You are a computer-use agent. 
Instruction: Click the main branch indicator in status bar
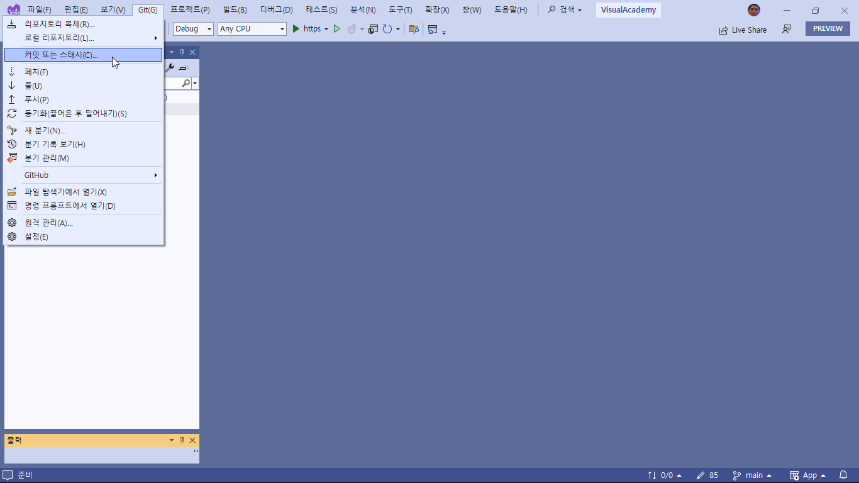click(x=752, y=475)
